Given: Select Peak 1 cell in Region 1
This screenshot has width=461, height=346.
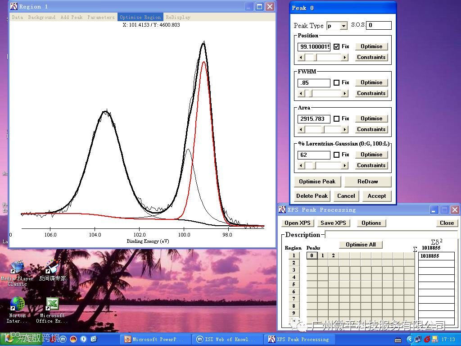Looking at the screenshot, I should pyautogui.click(x=322, y=255).
